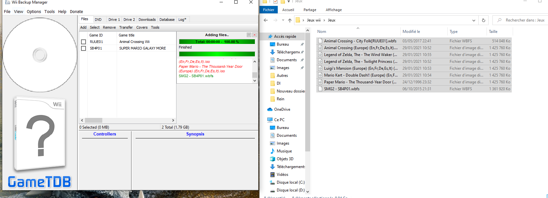The width and height of the screenshot is (548, 198).
Task: Expand the chevron after Jeux wii breadcrumb
Action: coord(324,20)
